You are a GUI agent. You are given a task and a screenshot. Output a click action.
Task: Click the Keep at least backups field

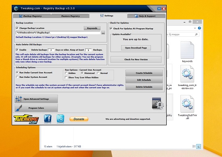(x=88, y=50)
